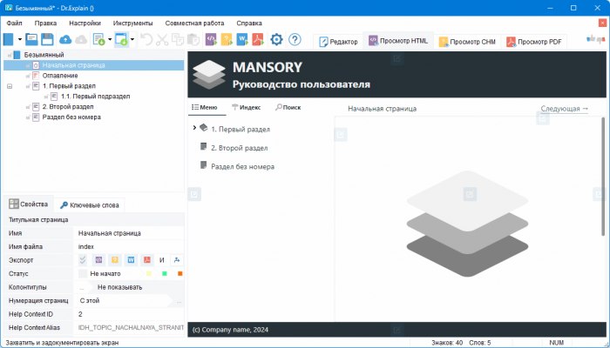The width and height of the screenshot is (610, 348).
Task: Click the help question mark icon
Action: 295,39
